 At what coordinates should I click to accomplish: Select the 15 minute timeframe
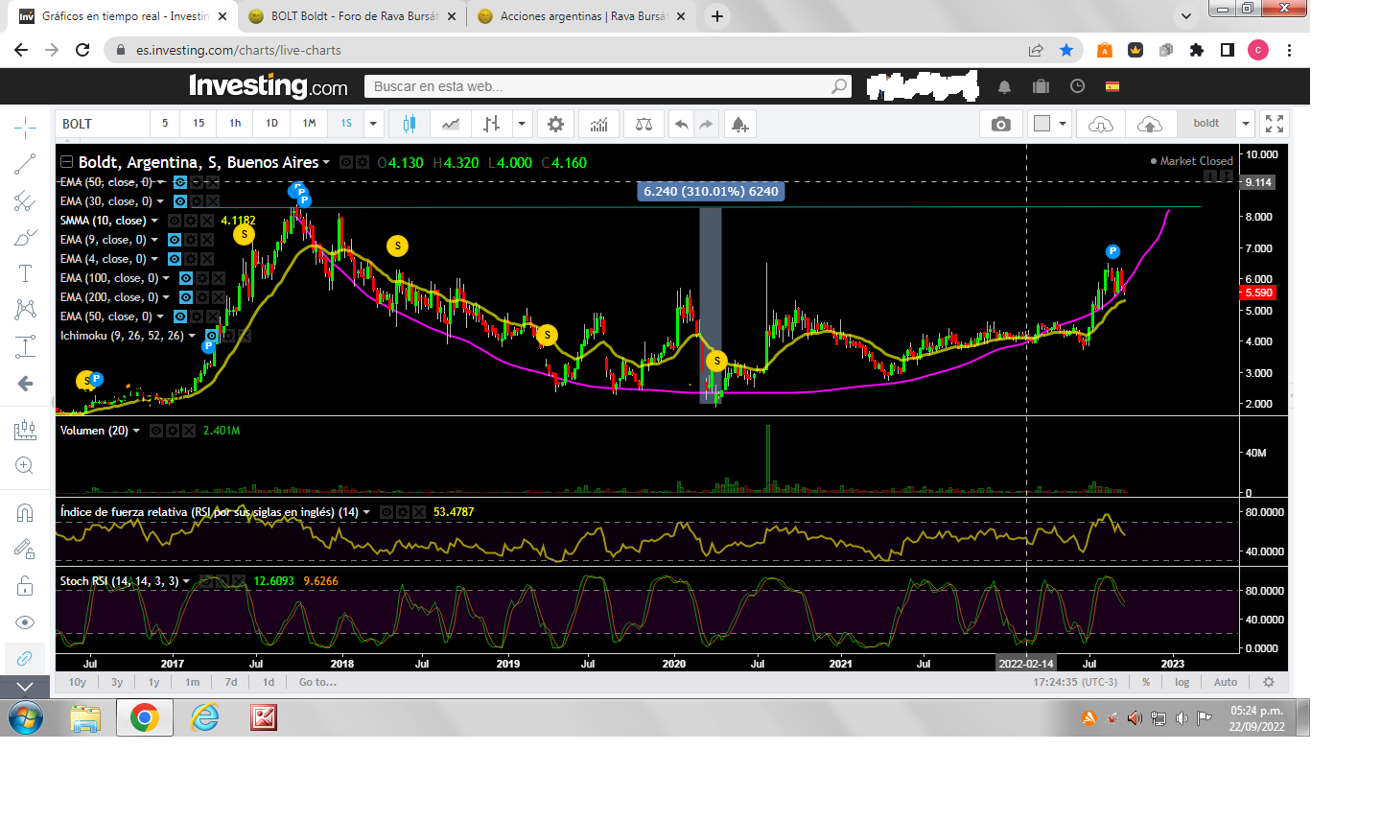[x=199, y=124]
